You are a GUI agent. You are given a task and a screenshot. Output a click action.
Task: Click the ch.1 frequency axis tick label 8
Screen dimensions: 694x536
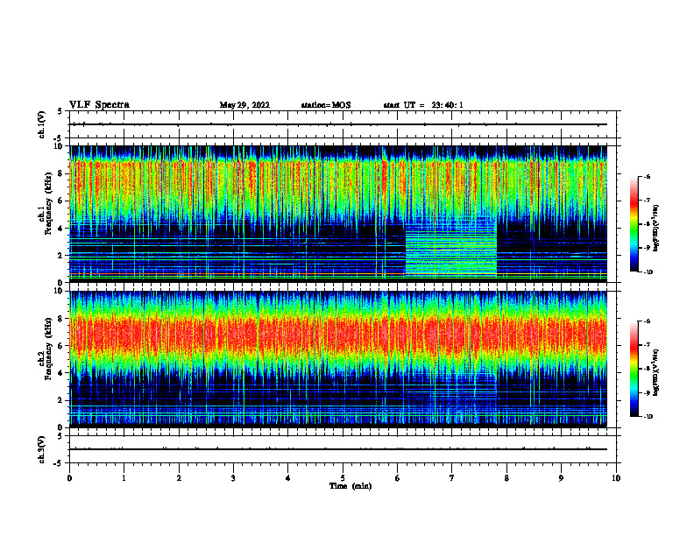coord(61,173)
